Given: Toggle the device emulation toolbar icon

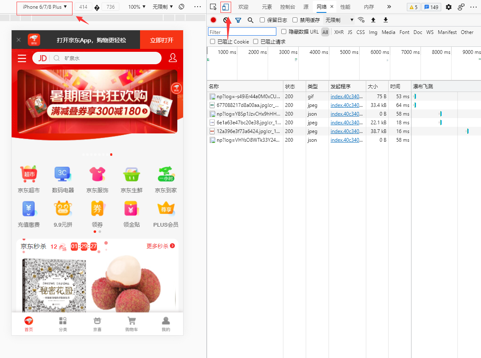Looking at the screenshot, I should tap(225, 7).
